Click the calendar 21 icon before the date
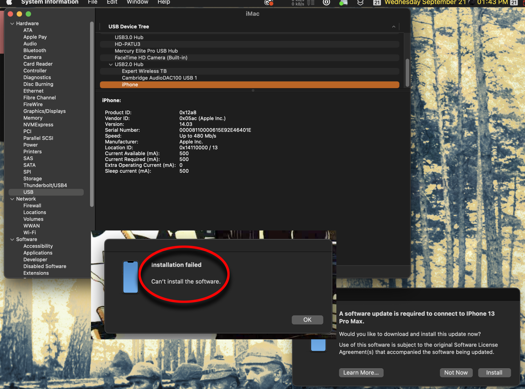525x389 pixels. (x=377, y=3)
